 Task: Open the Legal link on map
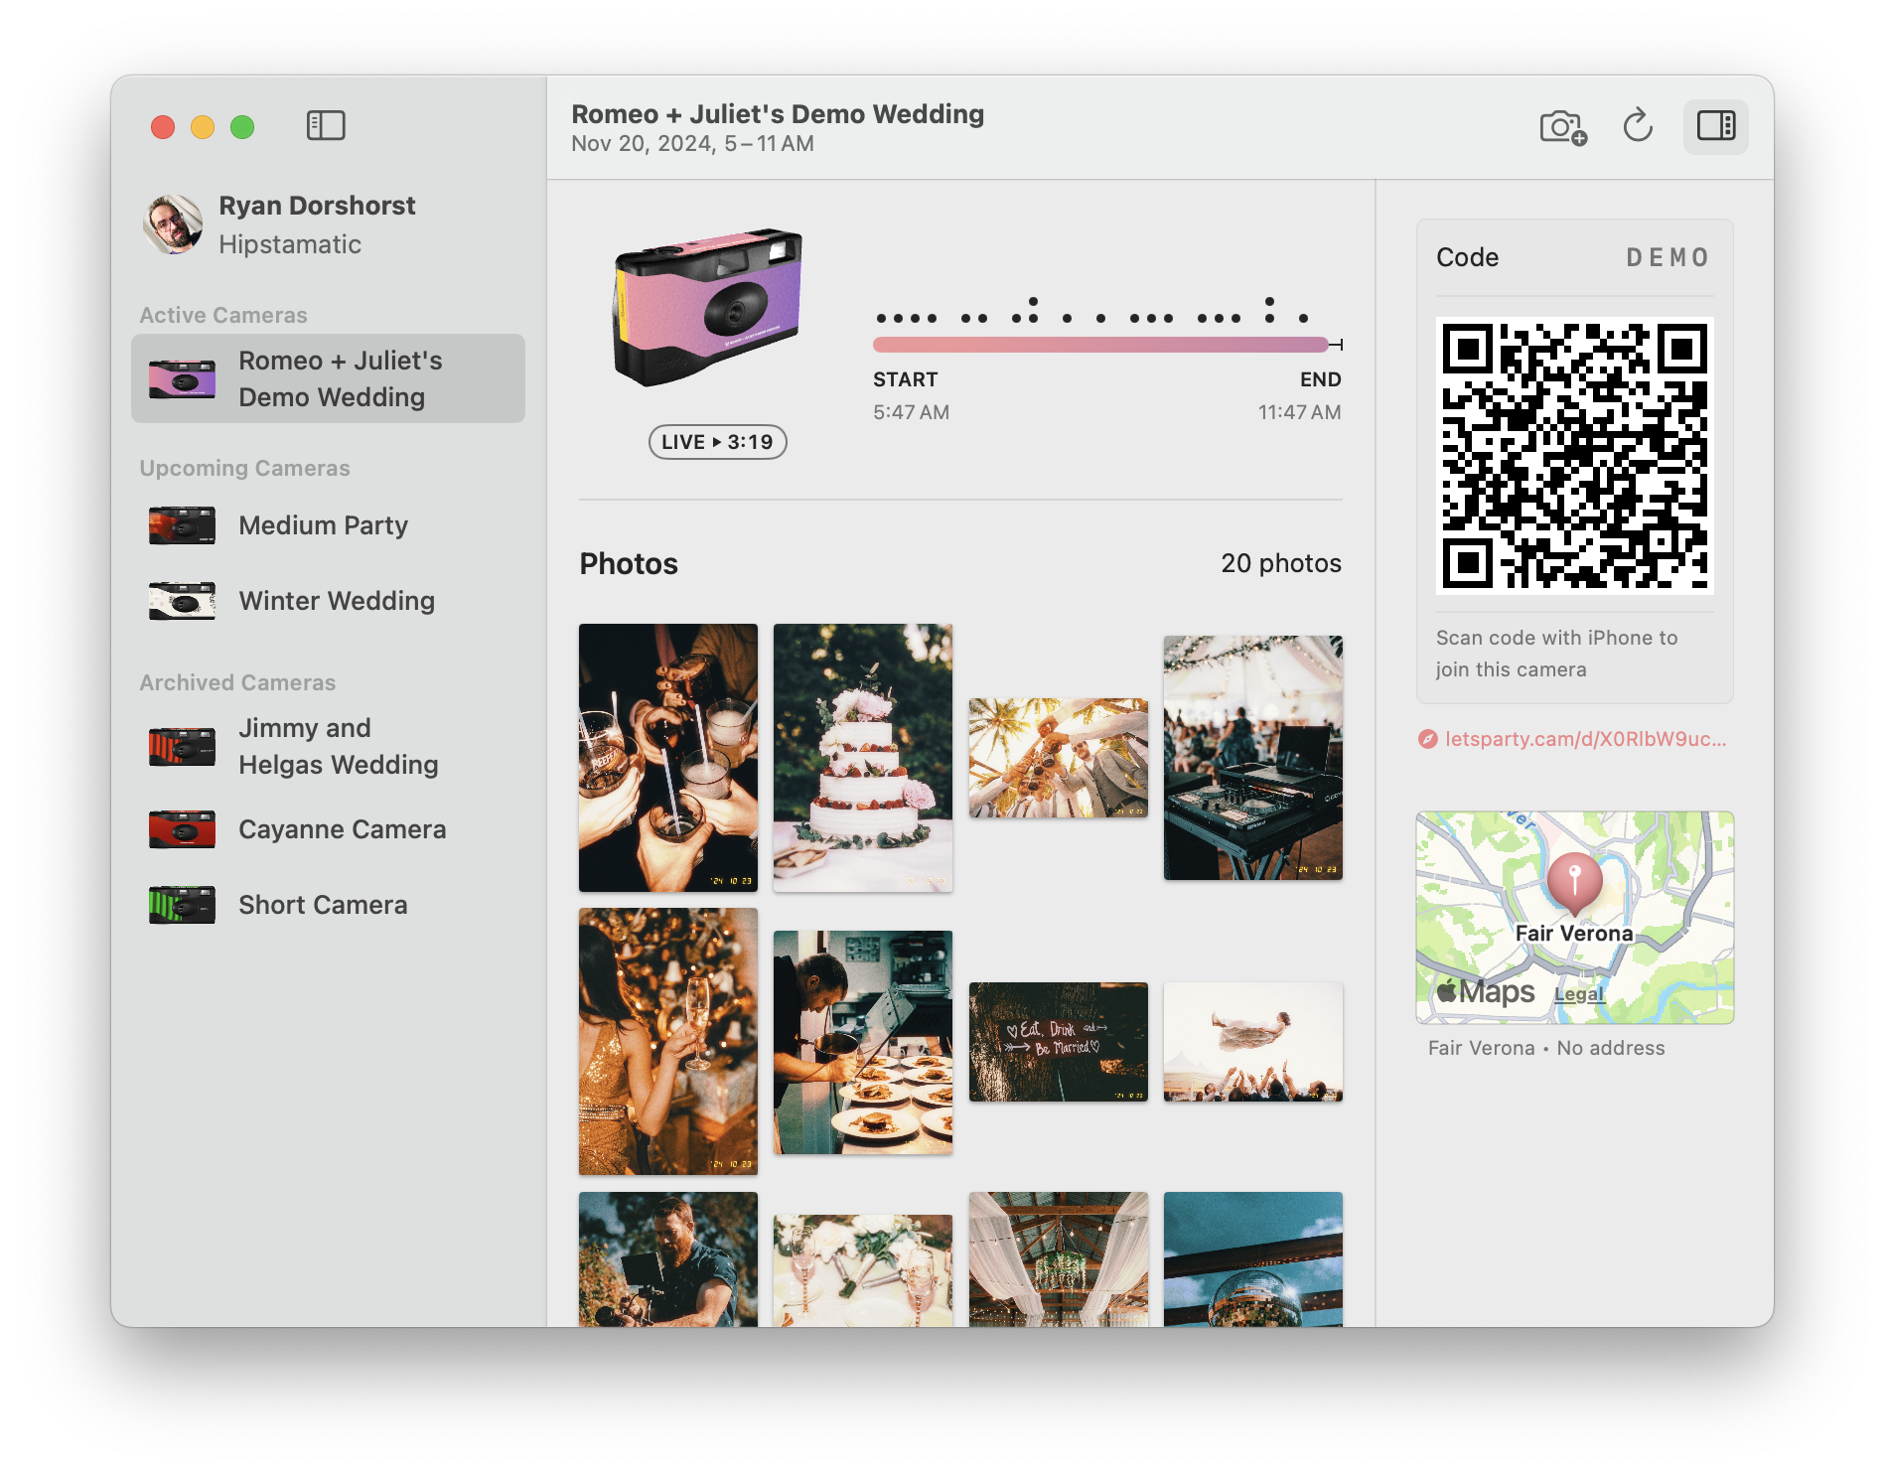pyautogui.click(x=1578, y=994)
